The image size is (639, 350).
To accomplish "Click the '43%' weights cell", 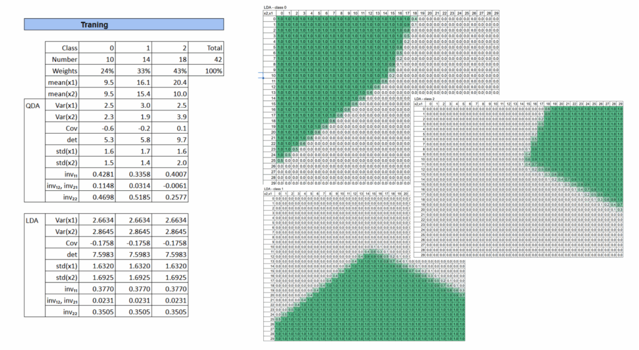I will 170,70.
